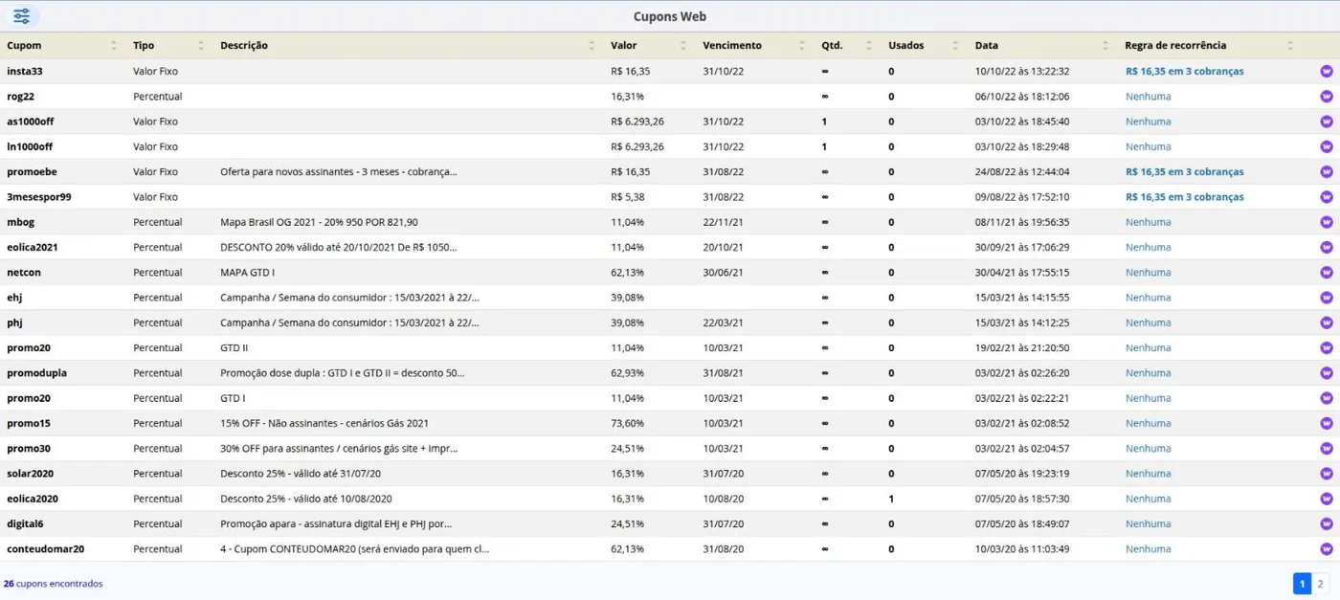Screen dimensions: 1340x600
Task: Click Valor Fixo type in ln1000off row
Action: coord(155,146)
